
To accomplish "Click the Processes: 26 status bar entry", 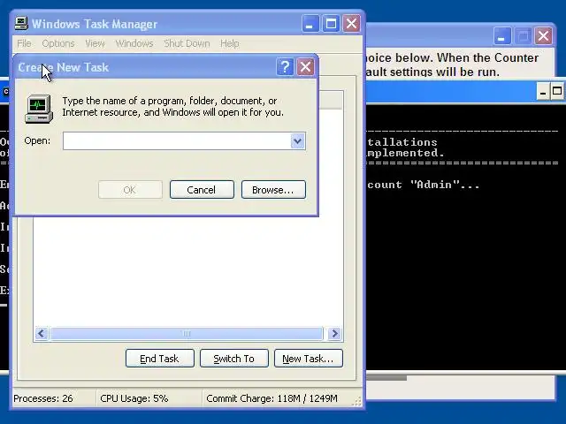I will [43, 398].
